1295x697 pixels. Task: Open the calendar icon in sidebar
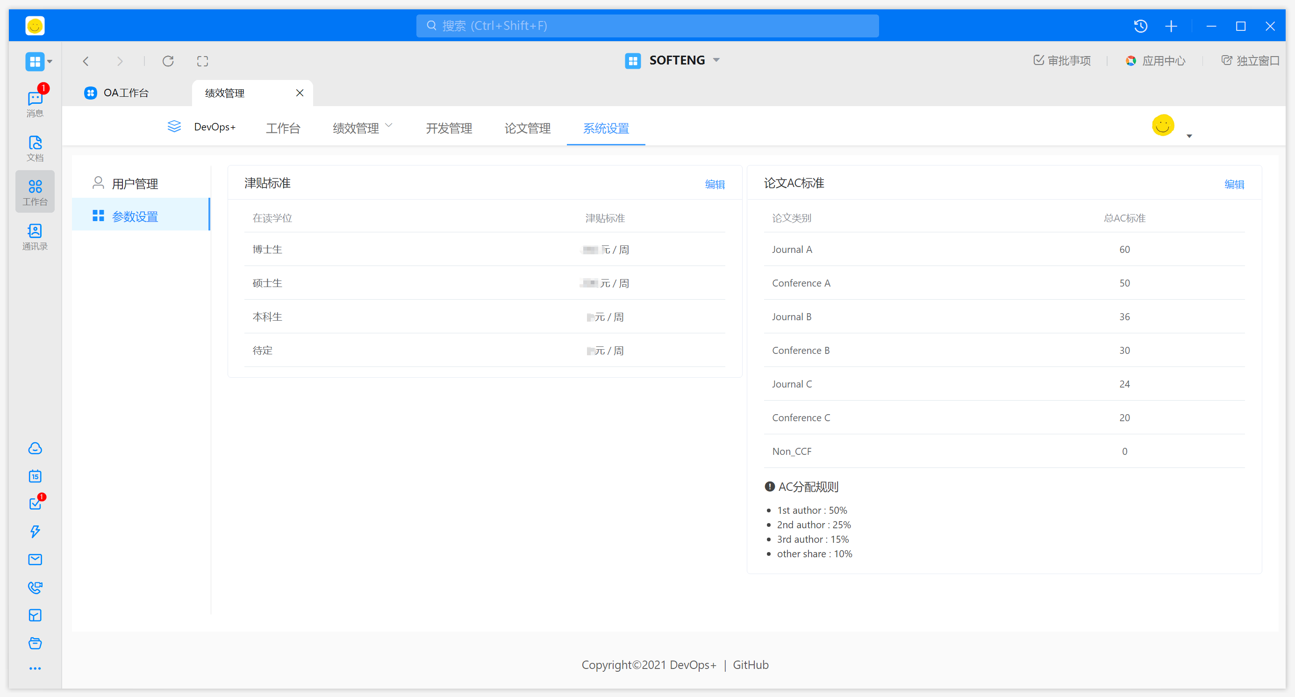[x=35, y=476]
